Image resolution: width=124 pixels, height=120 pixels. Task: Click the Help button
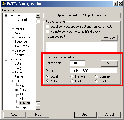[x=38, y=115]
